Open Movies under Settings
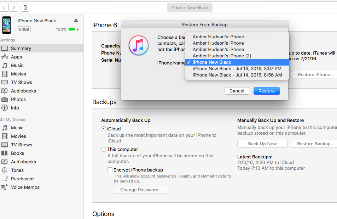Image resolution: width=337 pixels, height=219 pixels. (x=18, y=74)
